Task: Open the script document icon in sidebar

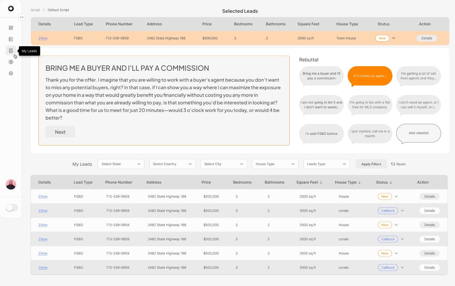Action: point(11,39)
